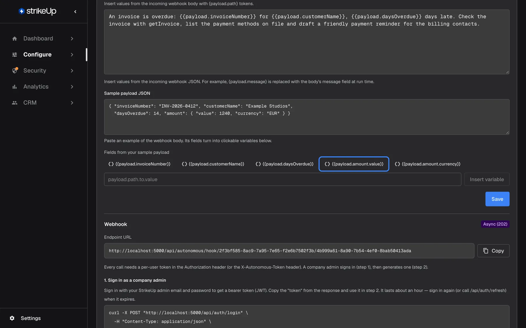Click the Dashboard home icon

[x=15, y=38]
